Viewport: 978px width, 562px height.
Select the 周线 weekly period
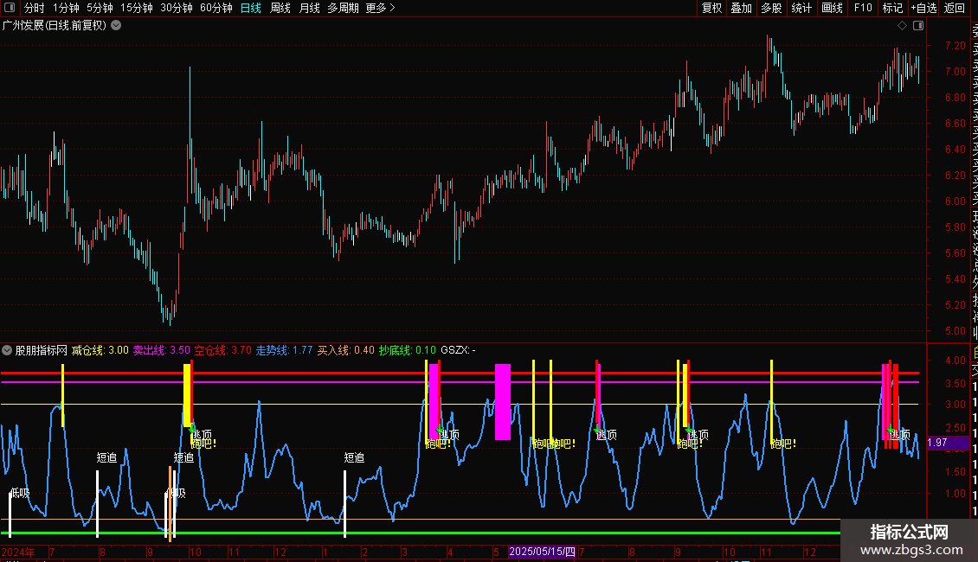tap(280, 8)
